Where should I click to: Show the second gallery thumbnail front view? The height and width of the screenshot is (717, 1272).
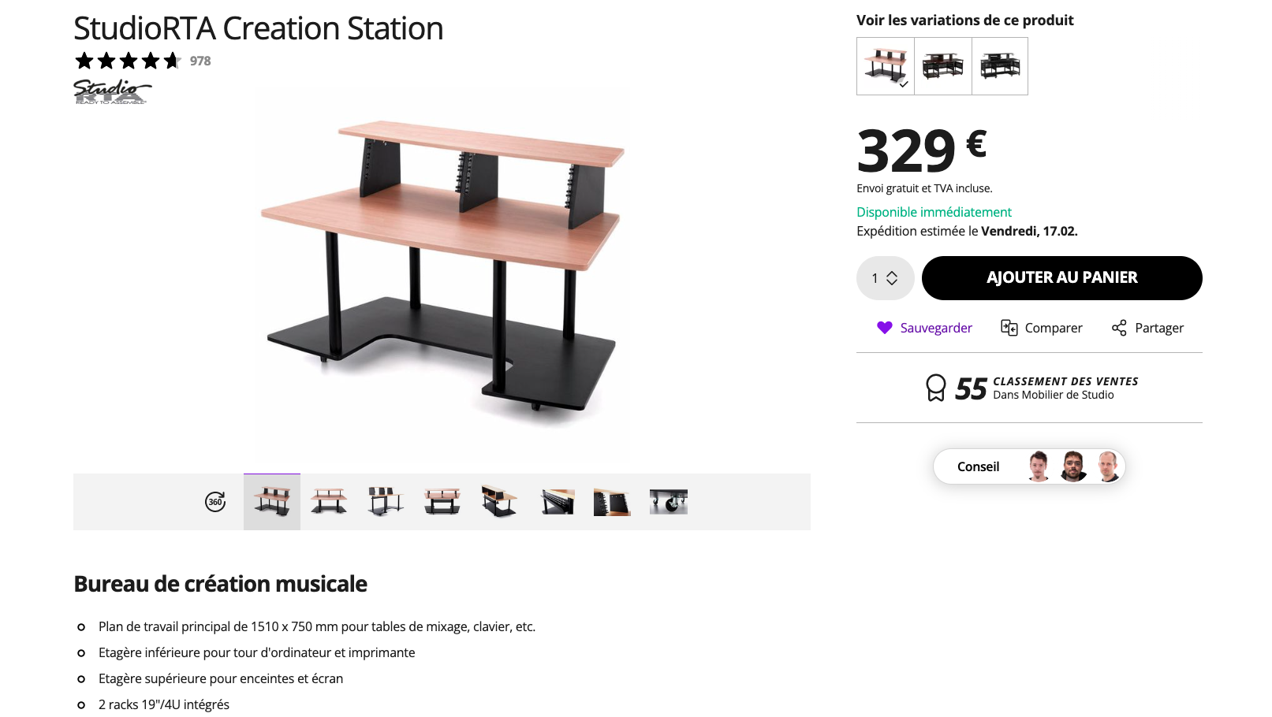(x=329, y=502)
